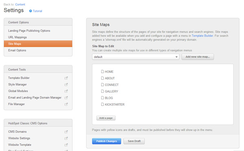
Task: Click the page icon next to GALLERY
Action: (x=102, y=91)
